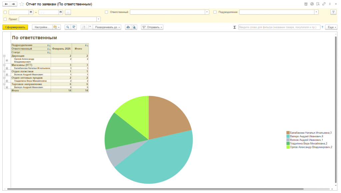Screen dimensions: 341x193
Task: Open the Разворачивать до dropdown
Action: [x=107, y=27]
